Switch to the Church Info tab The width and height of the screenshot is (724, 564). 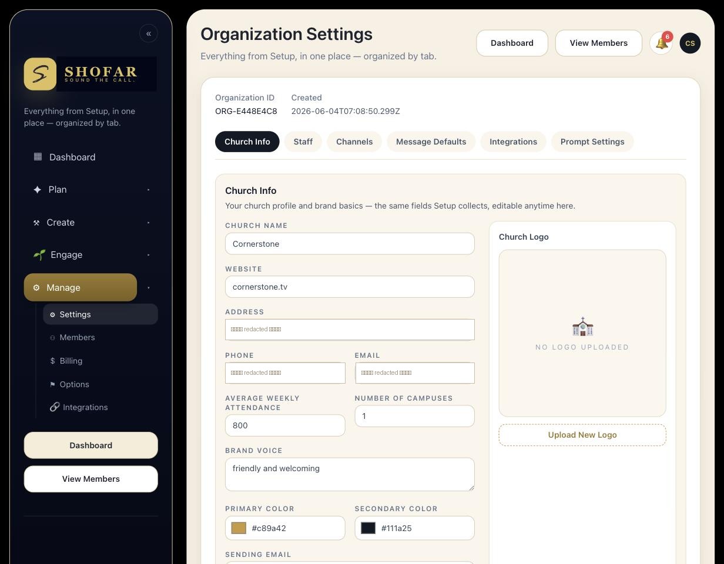pyautogui.click(x=247, y=142)
